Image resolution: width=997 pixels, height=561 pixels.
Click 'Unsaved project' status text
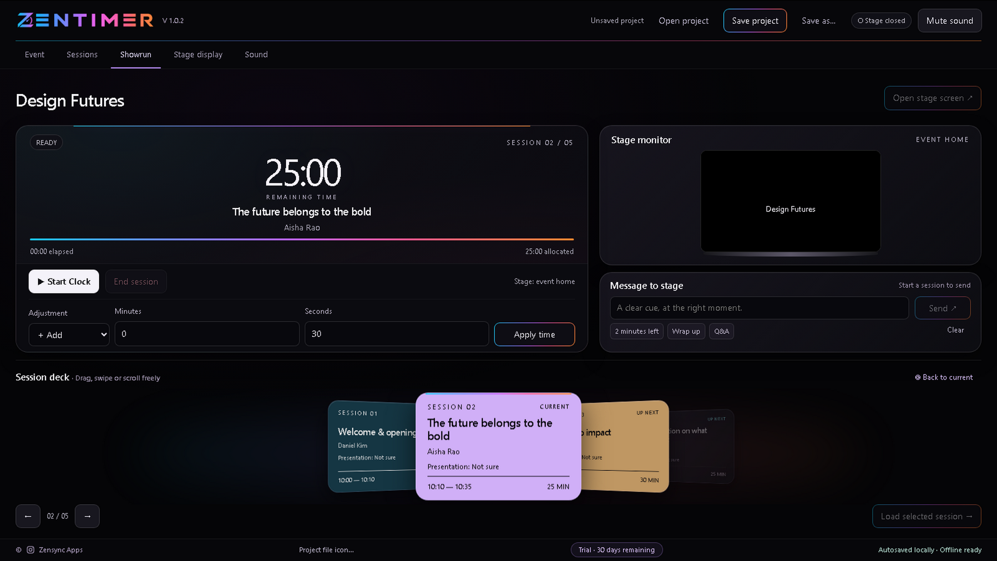point(617,21)
